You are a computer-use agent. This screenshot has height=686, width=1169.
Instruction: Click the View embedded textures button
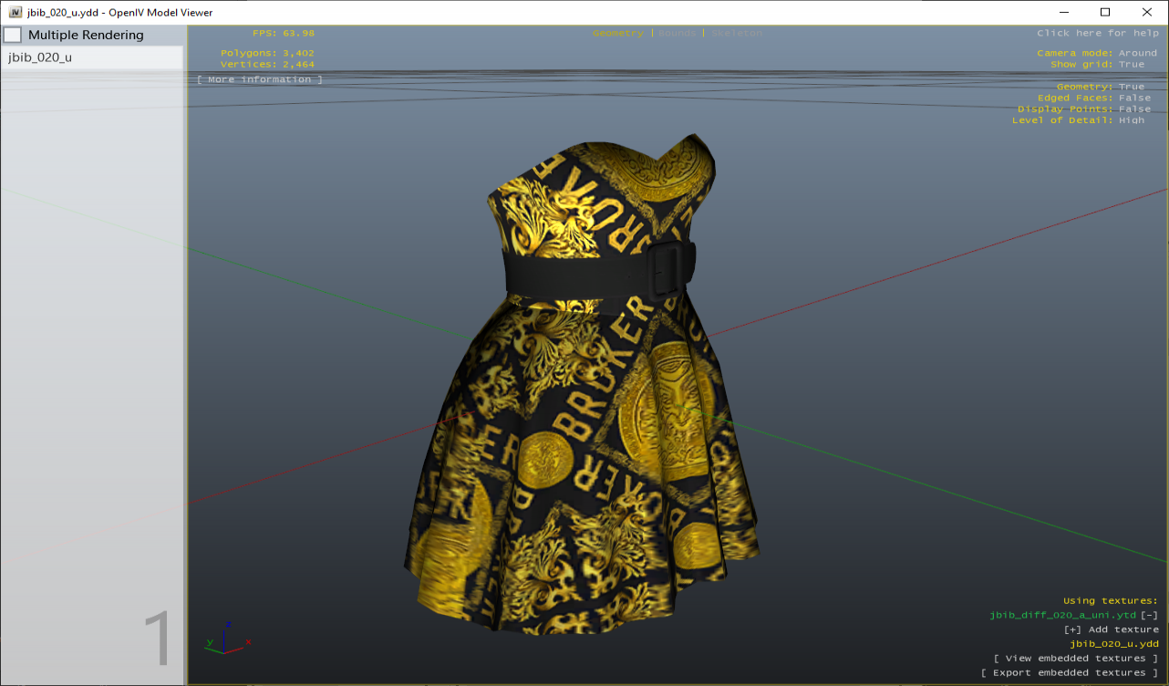coord(1074,658)
